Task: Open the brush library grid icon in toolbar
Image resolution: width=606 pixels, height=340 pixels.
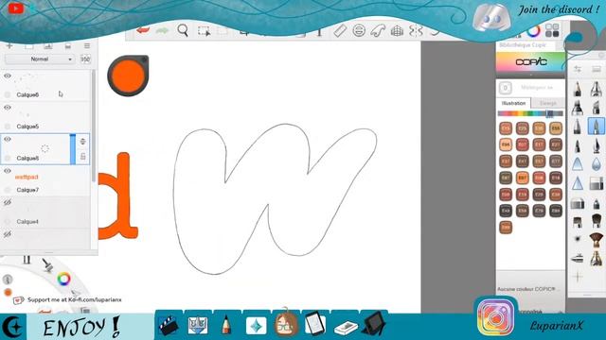Action: click(552, 30)
